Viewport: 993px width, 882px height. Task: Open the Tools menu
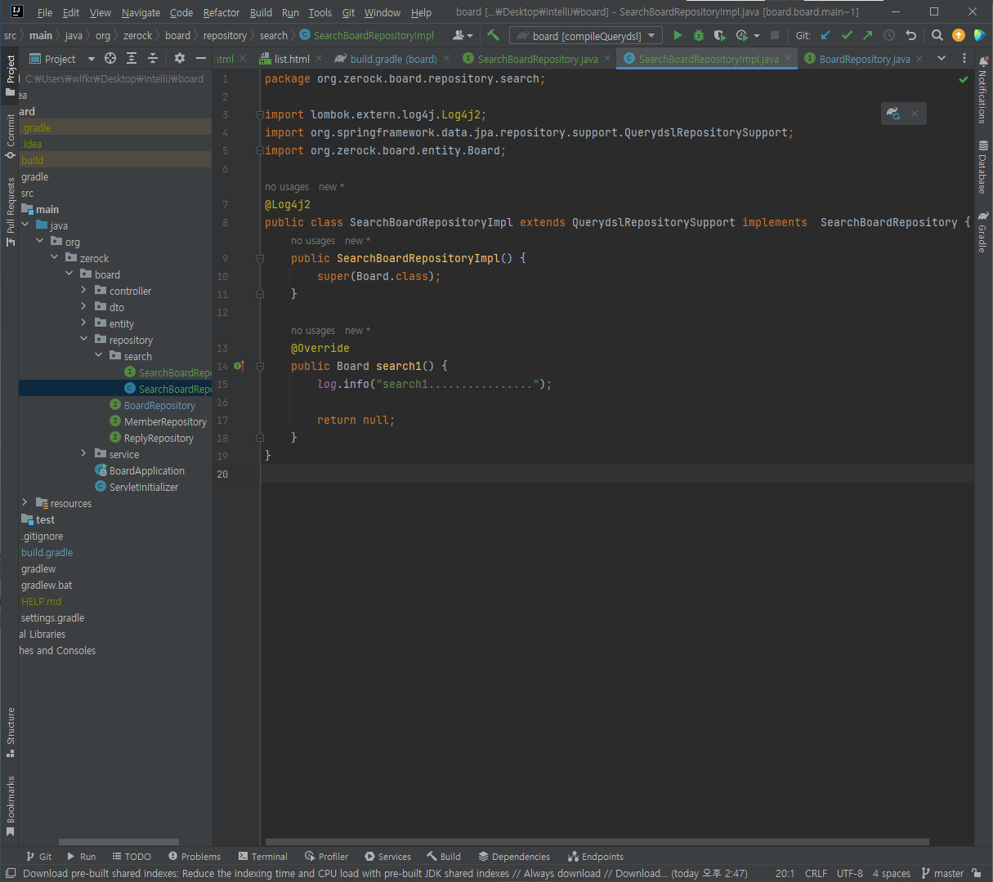(x=320, y=12)
